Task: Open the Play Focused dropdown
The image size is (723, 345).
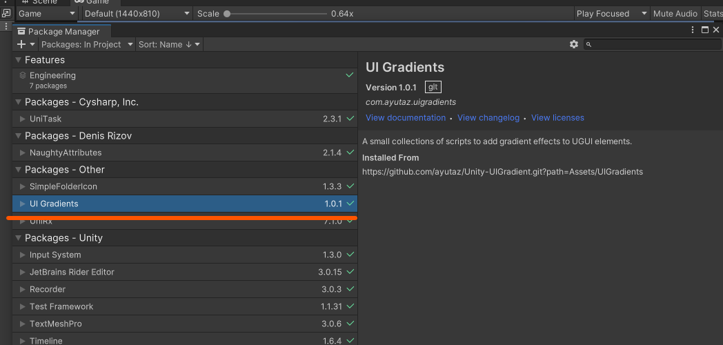Action: 611,14
